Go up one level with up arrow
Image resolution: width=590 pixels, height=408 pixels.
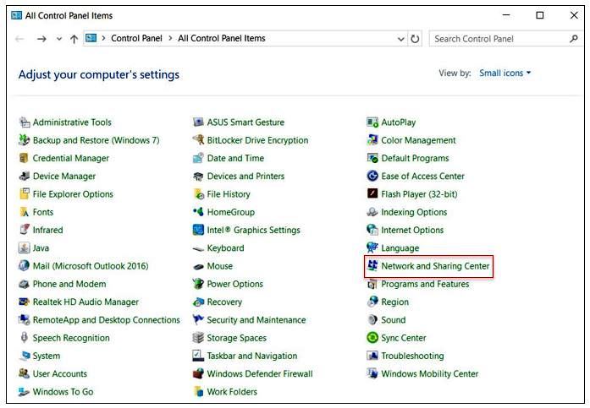pos(74,39)
